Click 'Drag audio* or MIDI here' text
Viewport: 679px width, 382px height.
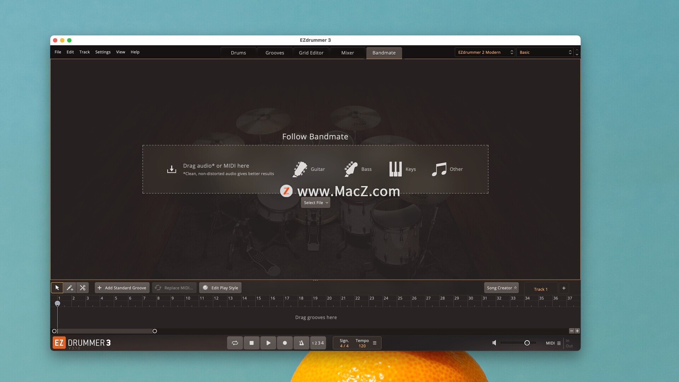click(x=216, y=166)
